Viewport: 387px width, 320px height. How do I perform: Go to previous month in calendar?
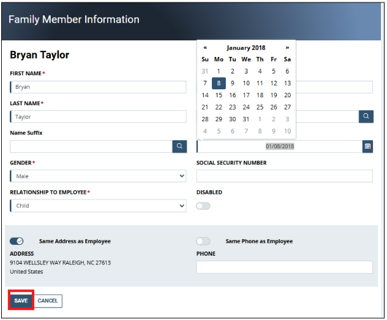pyautogui.click(x=205, y=48)
